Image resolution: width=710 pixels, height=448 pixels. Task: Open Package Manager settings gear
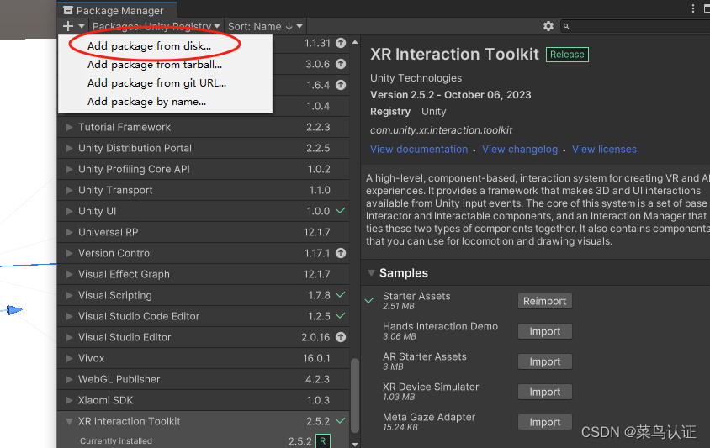click(548, 26)
